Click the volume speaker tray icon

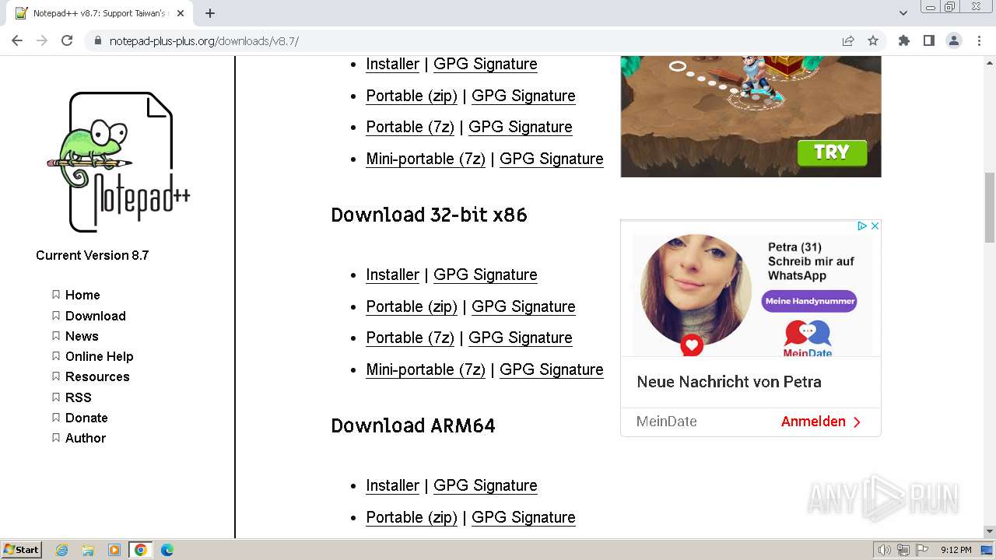[884, 550]
